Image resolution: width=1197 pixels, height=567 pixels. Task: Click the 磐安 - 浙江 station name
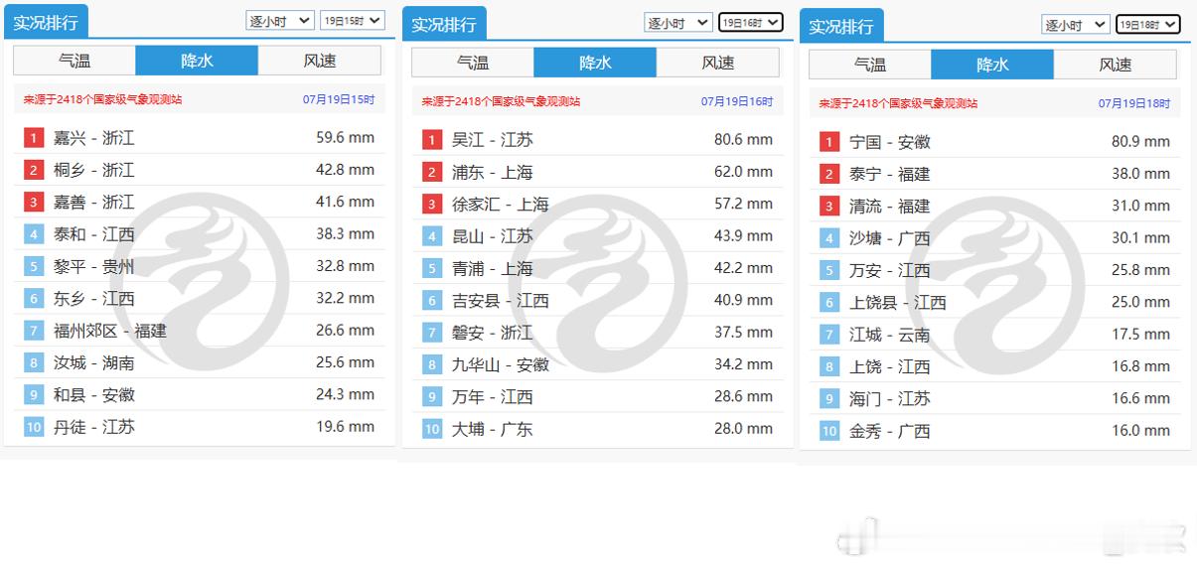492,333
